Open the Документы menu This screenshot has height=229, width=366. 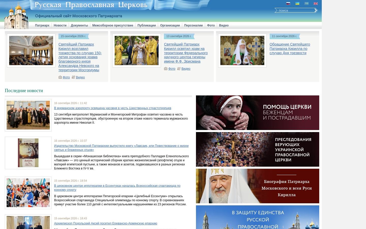79,25
